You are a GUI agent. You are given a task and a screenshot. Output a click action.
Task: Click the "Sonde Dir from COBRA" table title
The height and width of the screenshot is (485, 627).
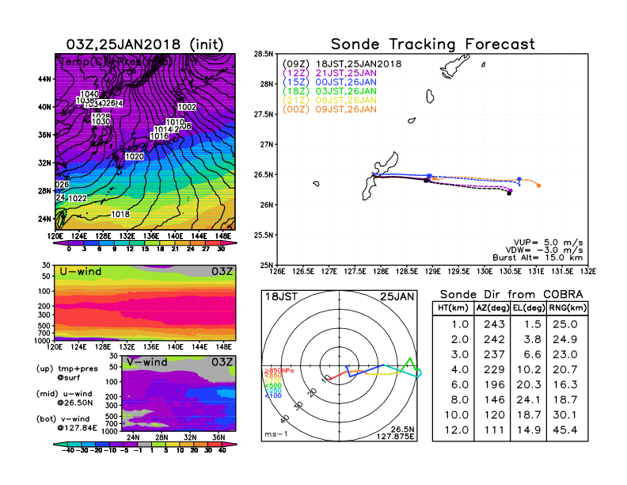(x=511, y=295)
